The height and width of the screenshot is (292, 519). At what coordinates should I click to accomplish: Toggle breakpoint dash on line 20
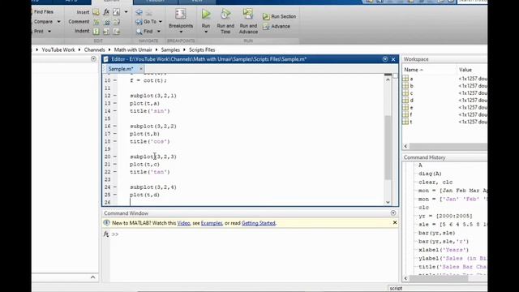(x=115, y=157)
